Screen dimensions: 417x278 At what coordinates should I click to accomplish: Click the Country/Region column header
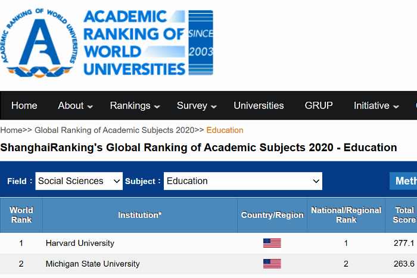[272, 215]
